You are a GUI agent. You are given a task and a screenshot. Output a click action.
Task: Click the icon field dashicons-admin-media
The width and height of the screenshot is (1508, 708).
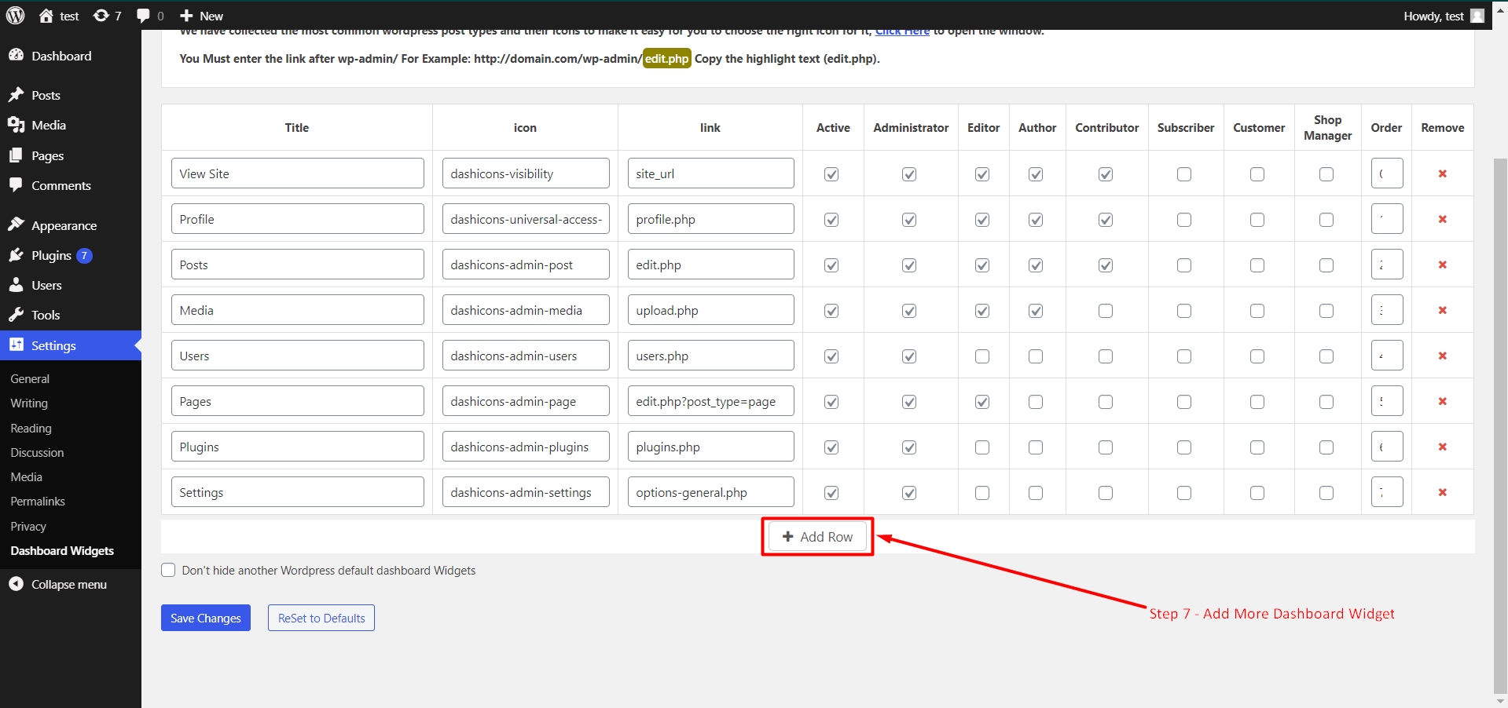point(526,310)
